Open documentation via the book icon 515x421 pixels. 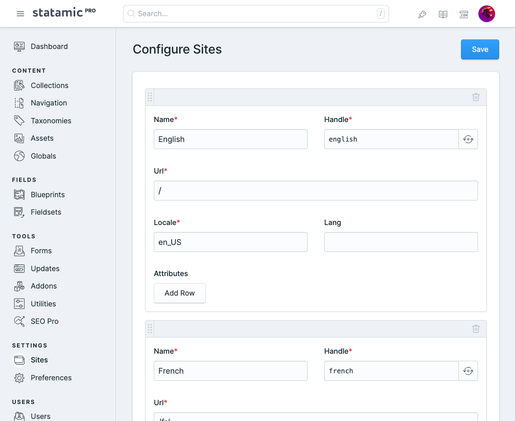click(x=443, y=14)
